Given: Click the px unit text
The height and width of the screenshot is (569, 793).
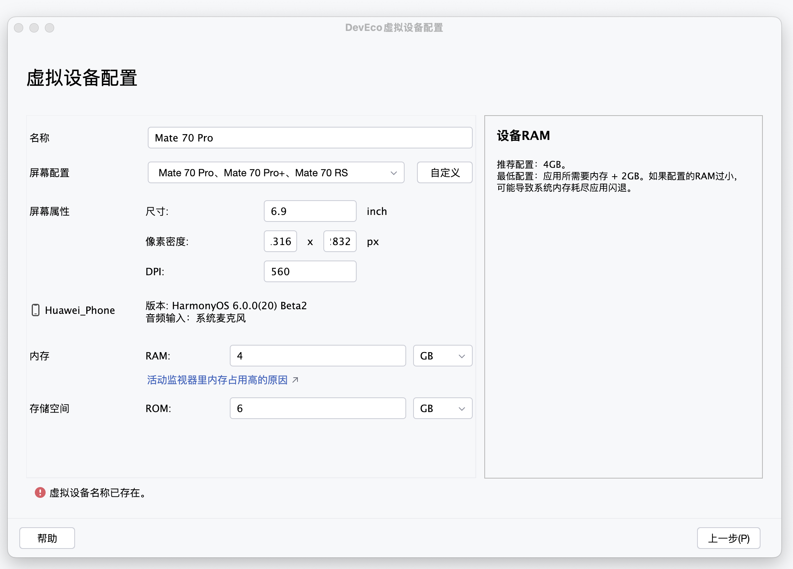Looking at the screenshot, I should [x=373, y=242].
